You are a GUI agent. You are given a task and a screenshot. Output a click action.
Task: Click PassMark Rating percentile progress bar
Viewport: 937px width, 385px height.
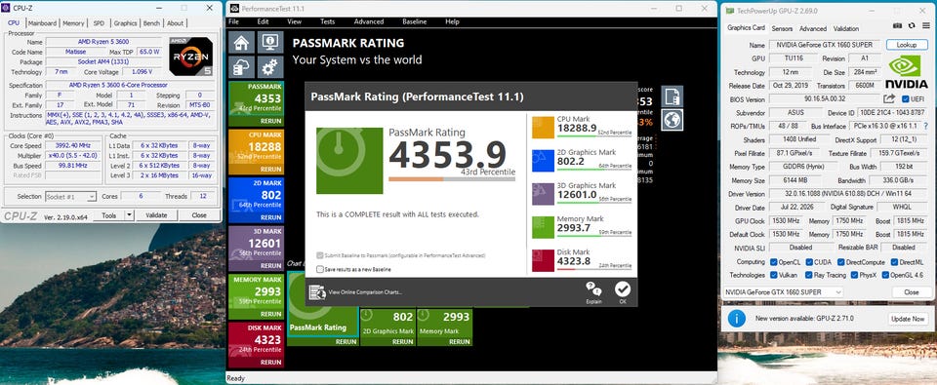[452, 179]
